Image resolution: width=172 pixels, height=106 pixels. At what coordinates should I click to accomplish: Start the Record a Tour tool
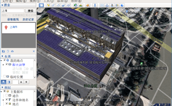[69, 5]
